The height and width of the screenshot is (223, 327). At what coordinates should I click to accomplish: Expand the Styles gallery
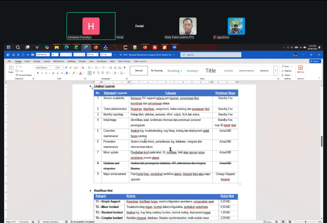(x=276, y=71)
